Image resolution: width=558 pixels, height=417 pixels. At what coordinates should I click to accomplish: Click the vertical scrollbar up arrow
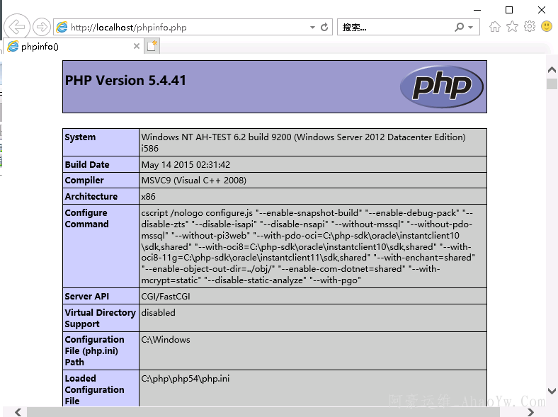point(552,69)
